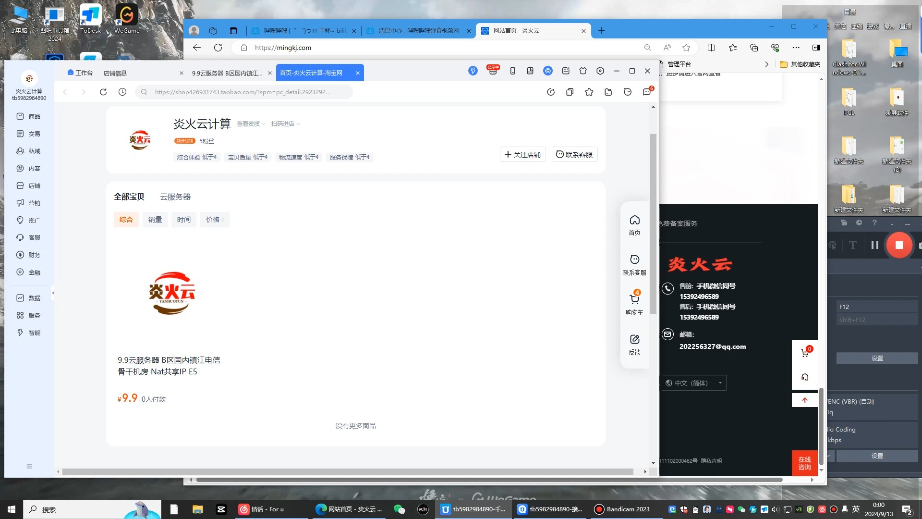This screenshot has width=922, height=519.
Task: Switch to the 9.9云服务器 tab
Action: coord(227,73)
